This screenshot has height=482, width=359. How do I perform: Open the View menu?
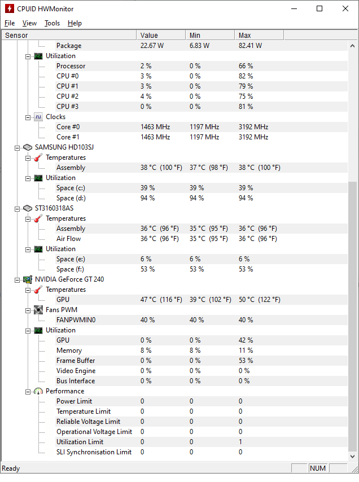tap(29, 23)
